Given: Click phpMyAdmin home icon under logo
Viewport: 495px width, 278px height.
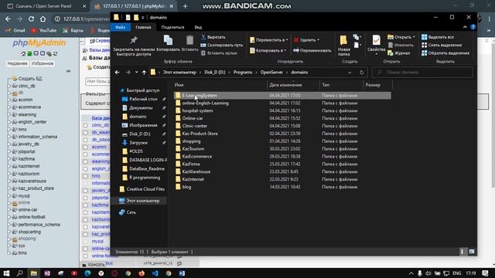Looking at the screenshot, I should [x=23, y=53].
